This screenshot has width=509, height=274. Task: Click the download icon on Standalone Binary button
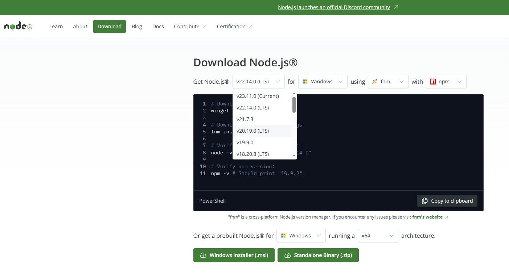pyautogui.click(x=288, y=255)
